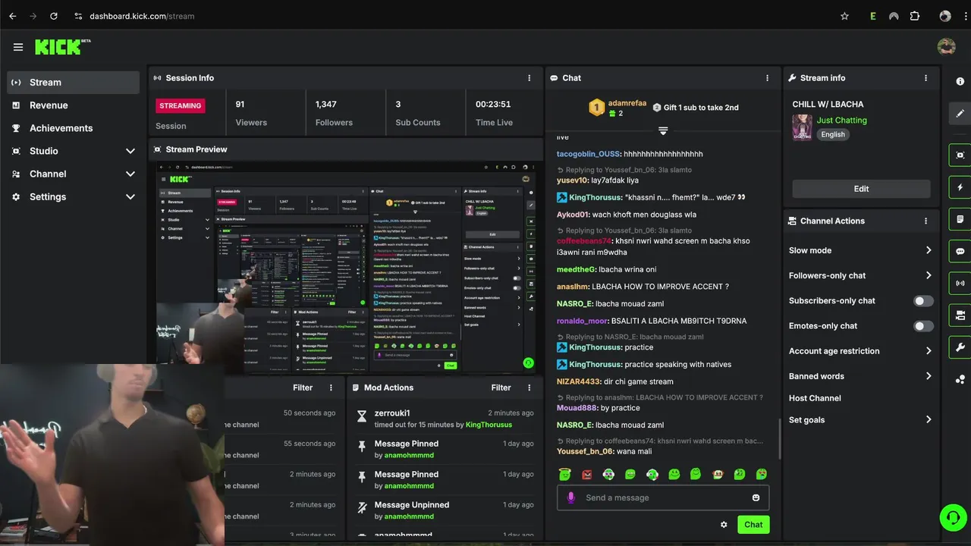Click the red STREAMING status badge

pos(181,106)
